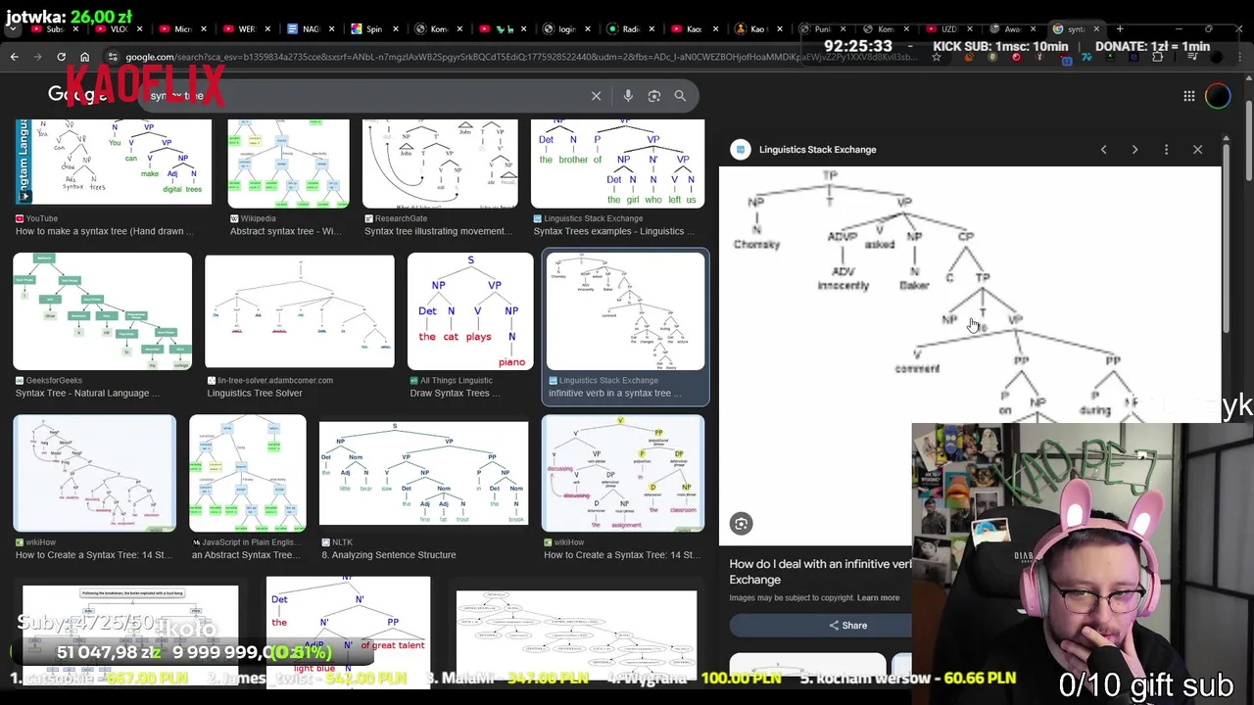The image size is (1254, 705).
Task: Switch to the VLO browser tab
Action: [118, 29]
